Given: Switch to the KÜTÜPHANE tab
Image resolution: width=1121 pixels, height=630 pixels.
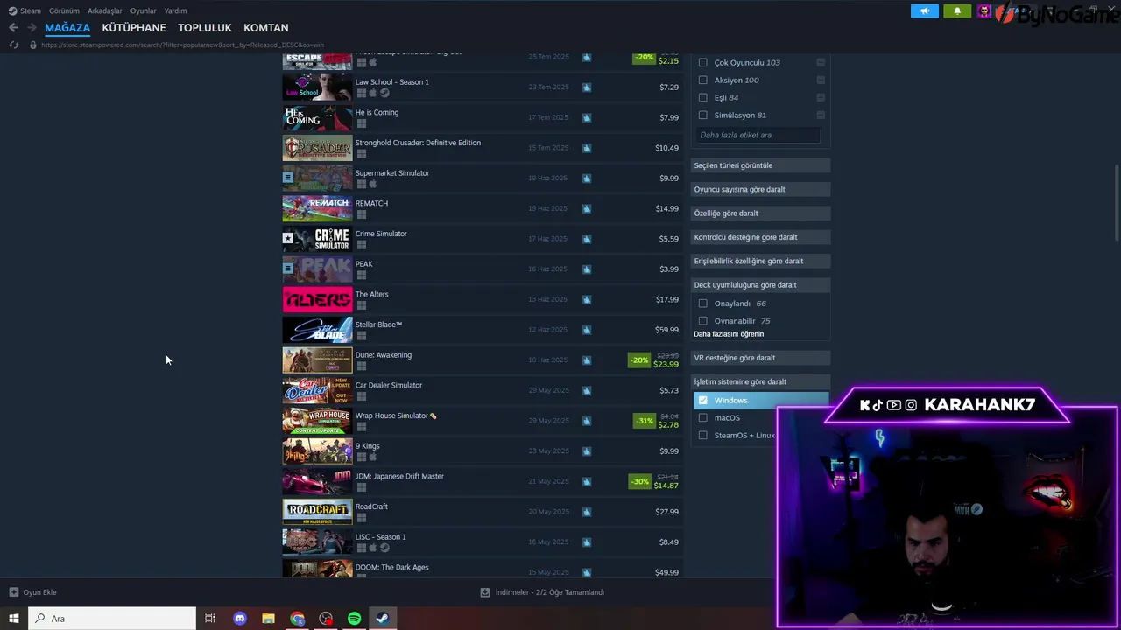Looking at the screenshot, I should coord(134,28).
